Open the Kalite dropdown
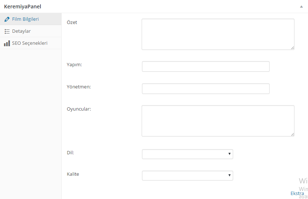 point(188,175)
